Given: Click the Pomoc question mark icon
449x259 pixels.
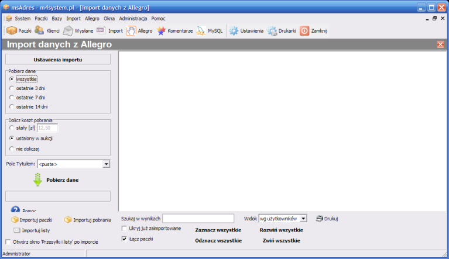Looking at the screenshot, I should [x=15, y=209].
